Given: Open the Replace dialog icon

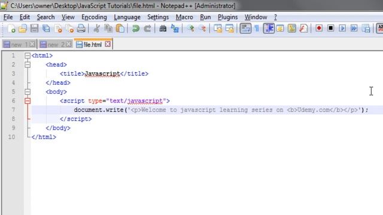Looking at the screenshot, I should point(175,29).
